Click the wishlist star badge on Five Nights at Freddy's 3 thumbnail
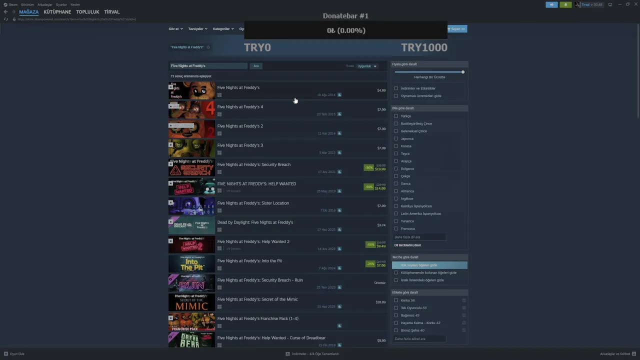Image resolution: width=640 pixels, height=360 pixels. (x=170, y=144)
